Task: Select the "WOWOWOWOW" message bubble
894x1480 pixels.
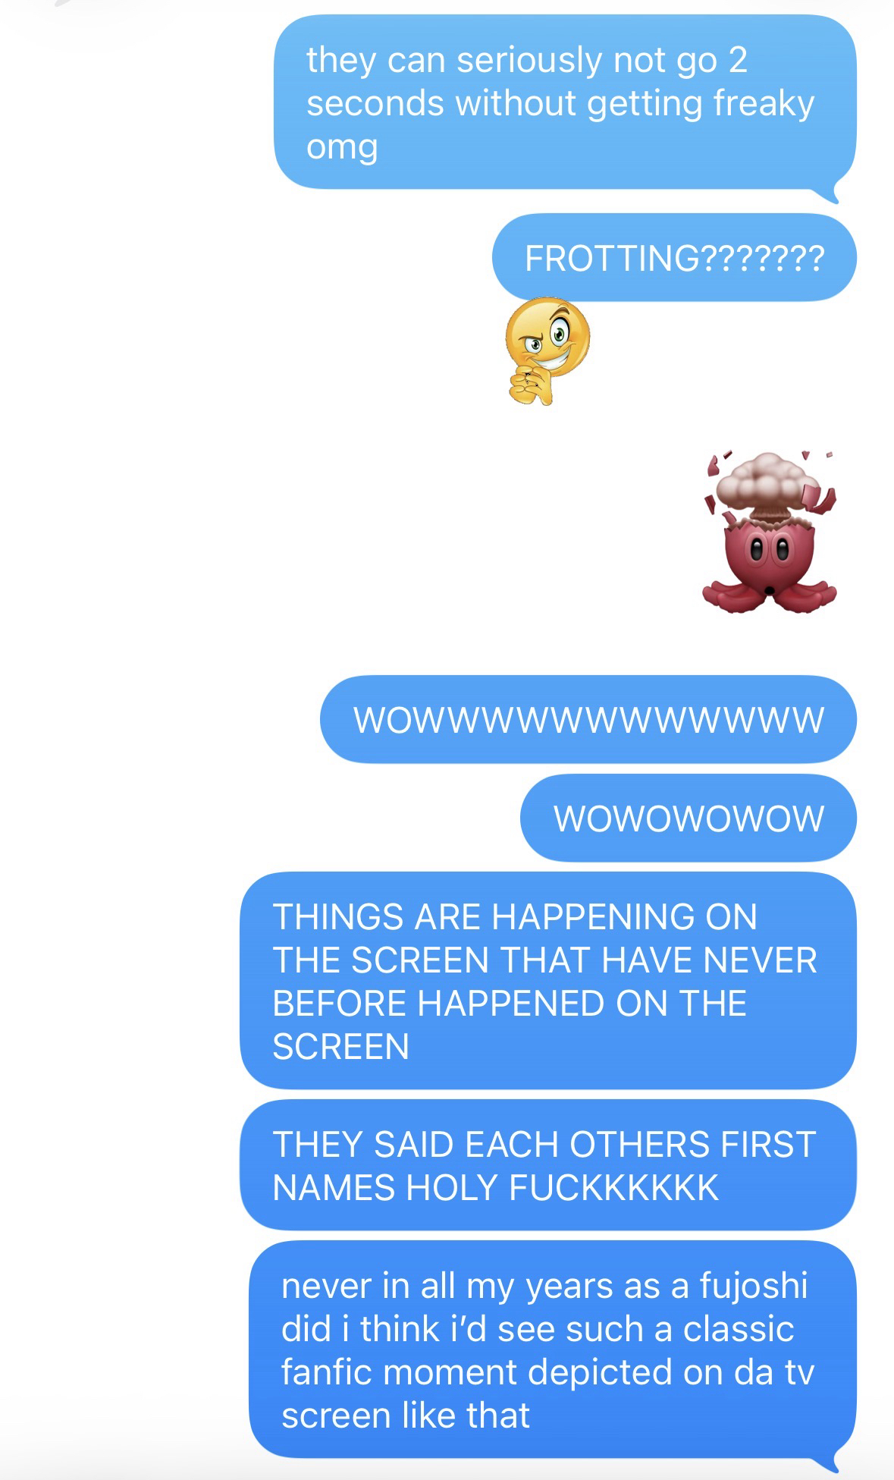Action: [689, 818]
